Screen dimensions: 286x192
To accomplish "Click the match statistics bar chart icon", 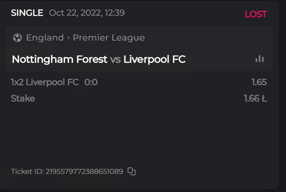I will [260, 59].
